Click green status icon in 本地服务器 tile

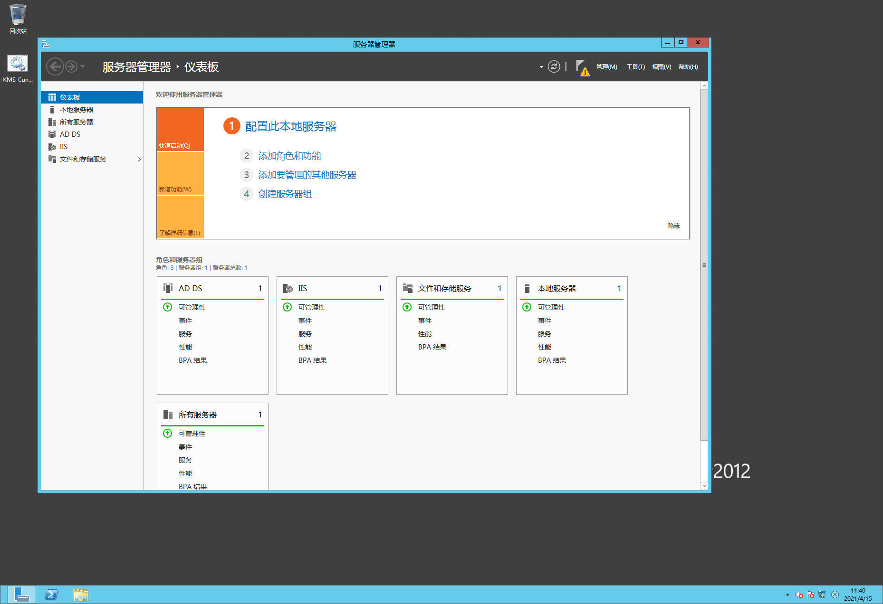pyautogui.click(x=527, y=307)
